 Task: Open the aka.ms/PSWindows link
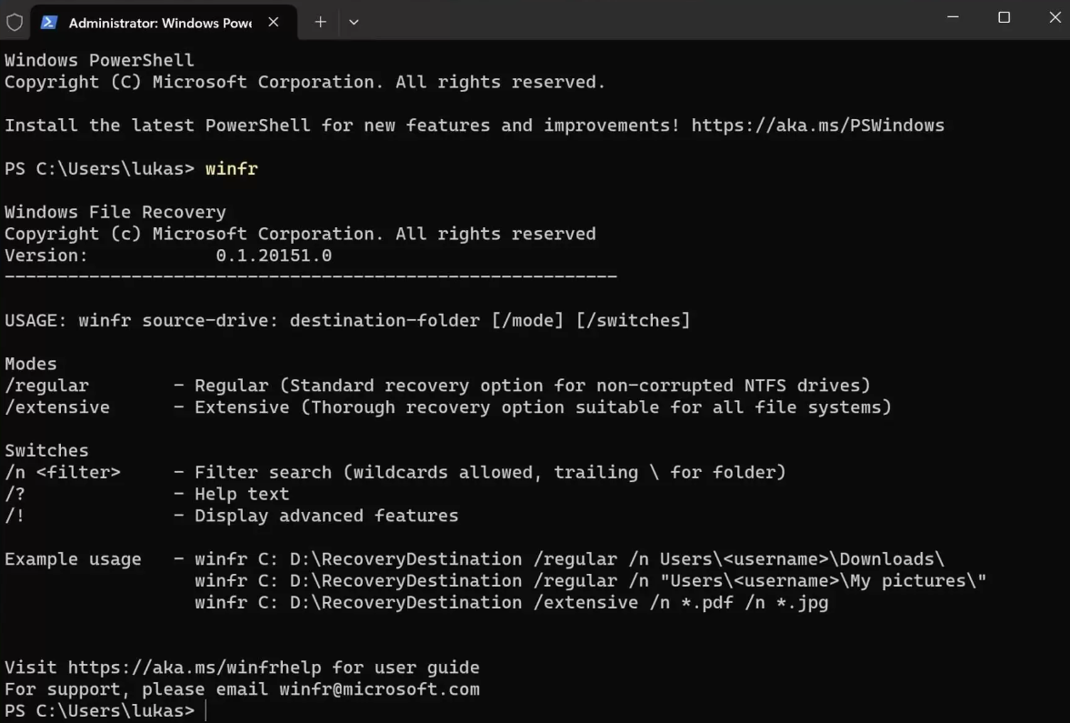pyautogui.click(x=817, y=126)
